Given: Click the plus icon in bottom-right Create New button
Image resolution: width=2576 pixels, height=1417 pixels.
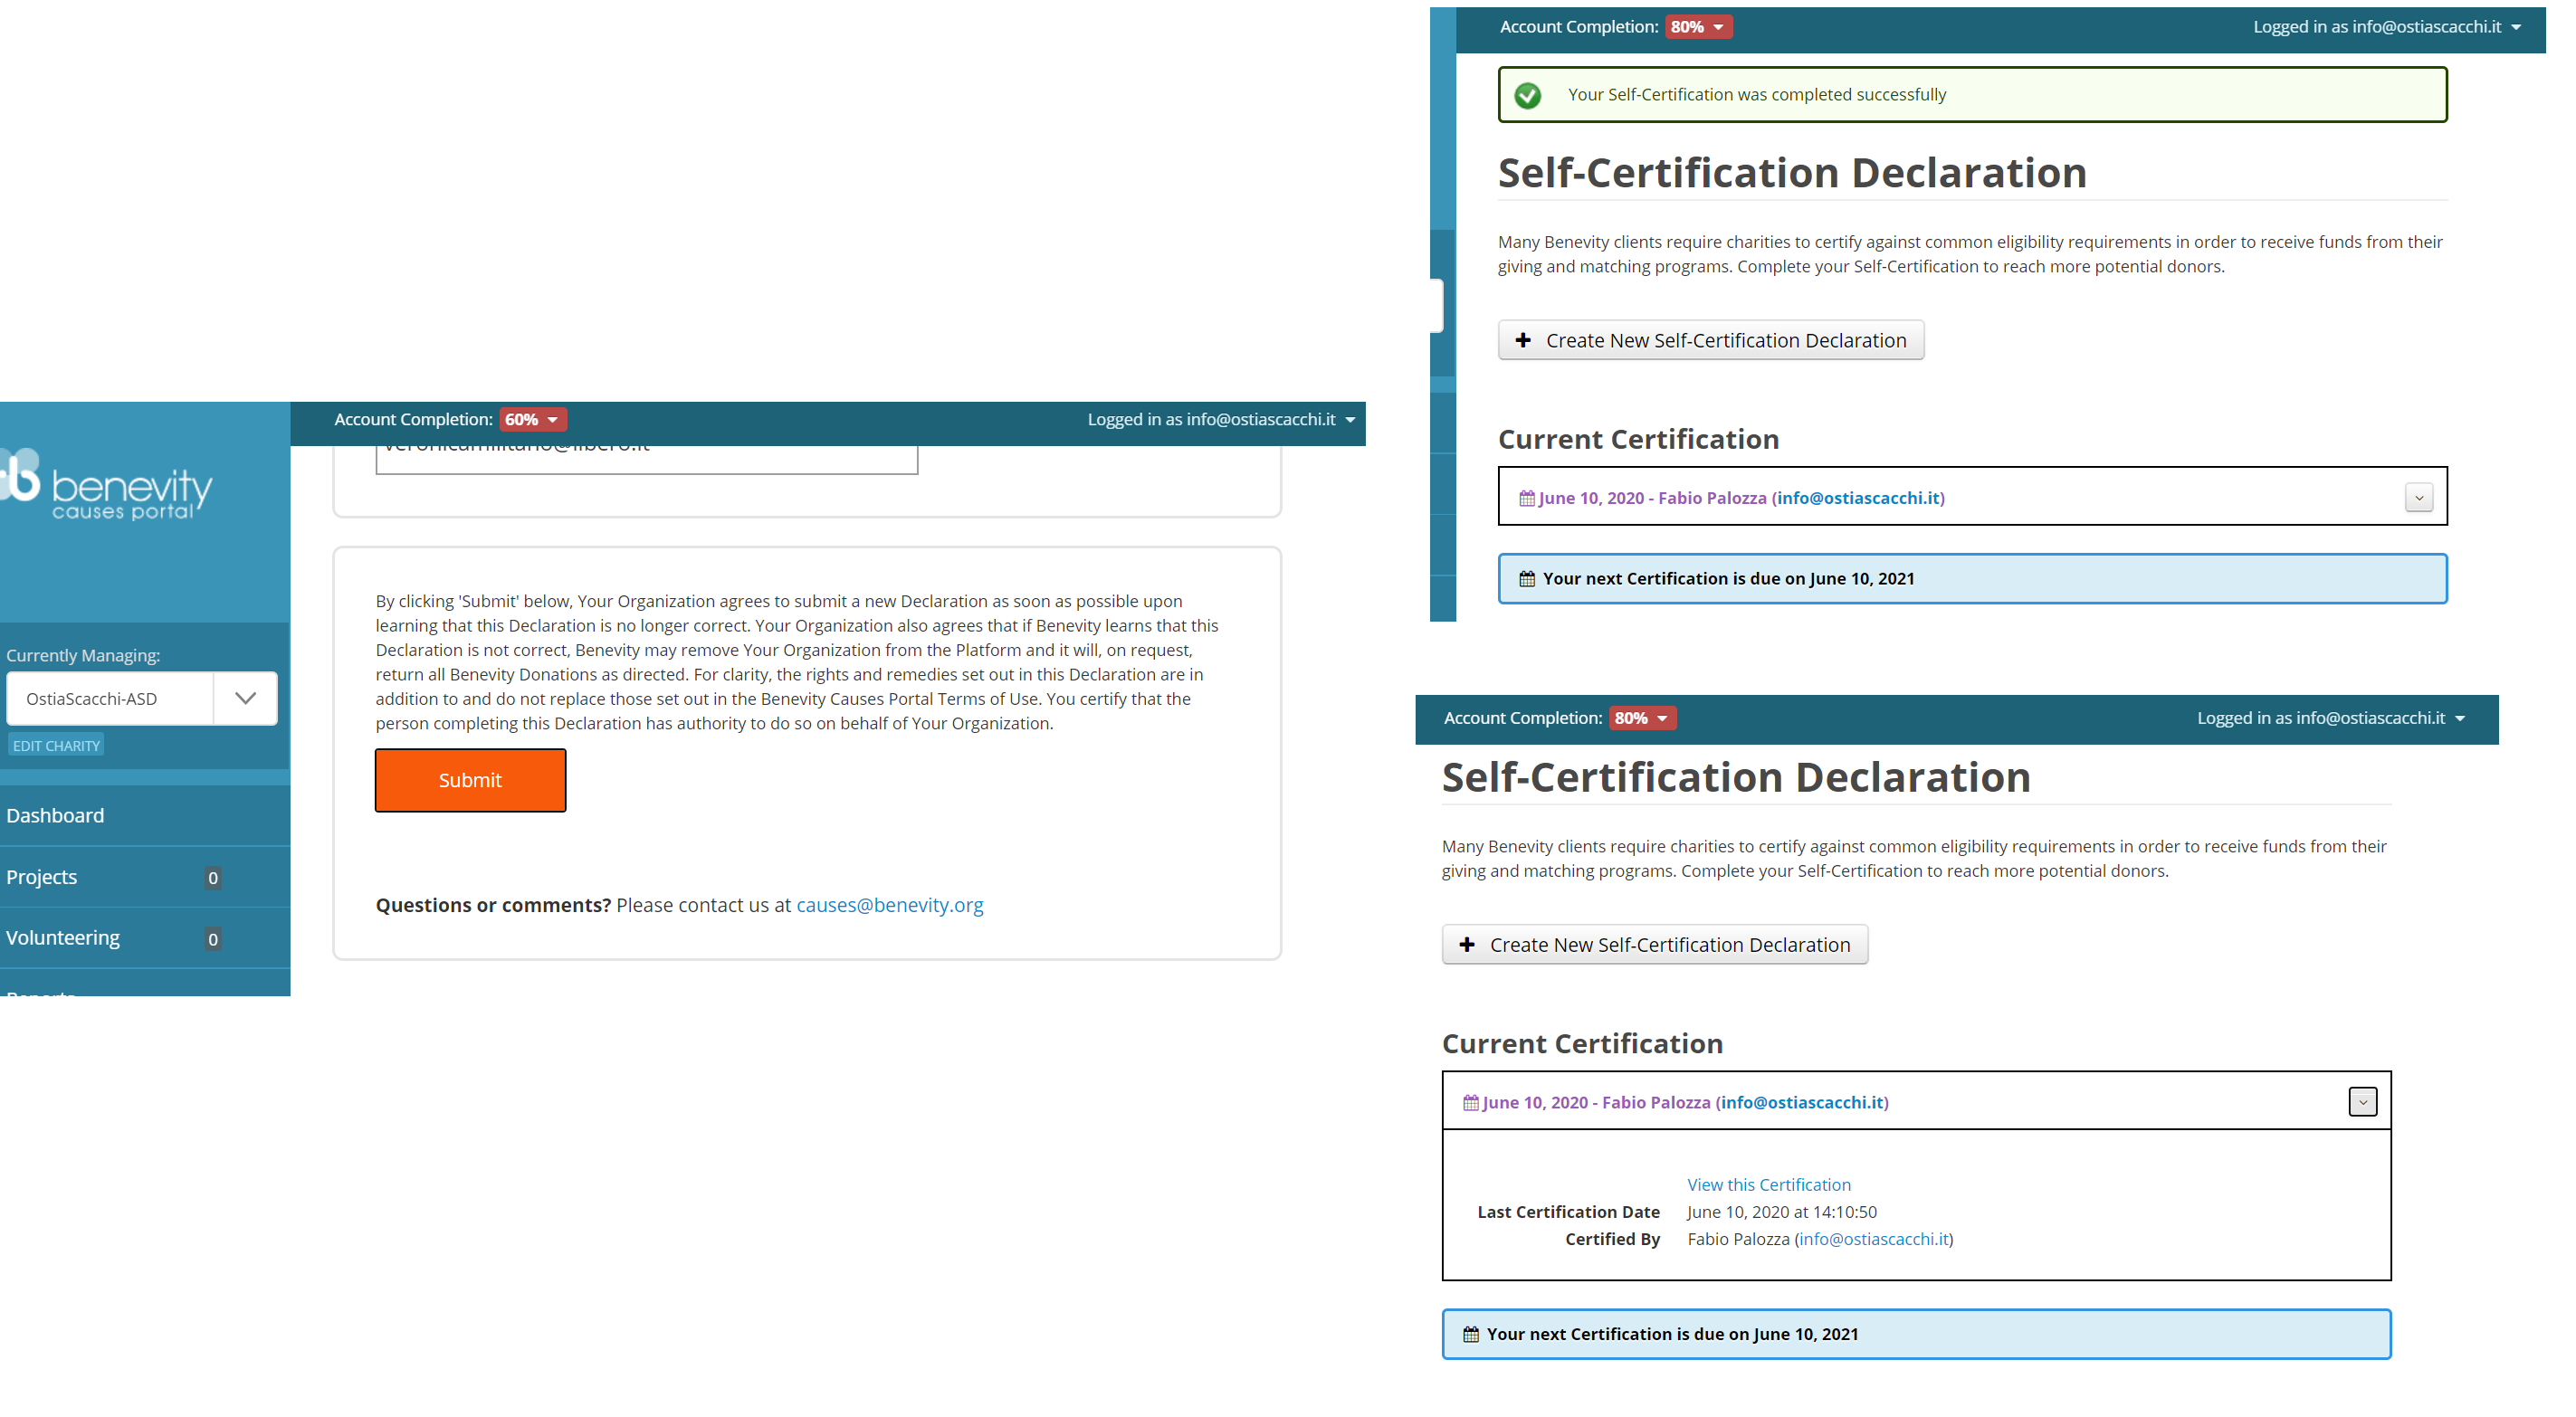Looking at the screenshot, I should coord(1466,945).
